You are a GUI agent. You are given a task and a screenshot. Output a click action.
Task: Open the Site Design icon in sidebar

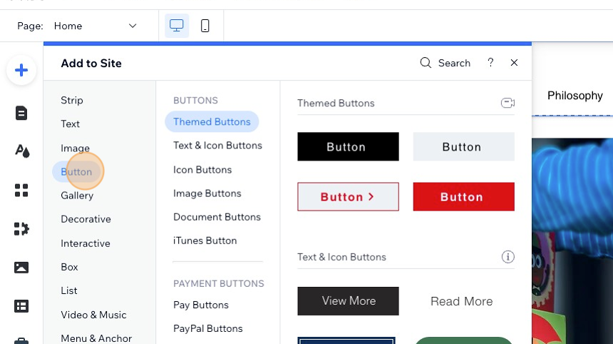click(x=22, y=151)
